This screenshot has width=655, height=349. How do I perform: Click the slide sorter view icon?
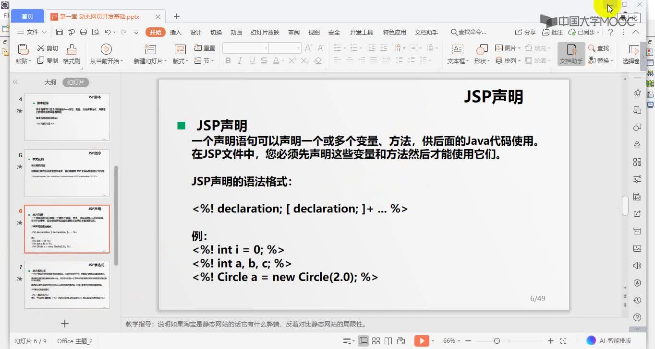[376, 341]
